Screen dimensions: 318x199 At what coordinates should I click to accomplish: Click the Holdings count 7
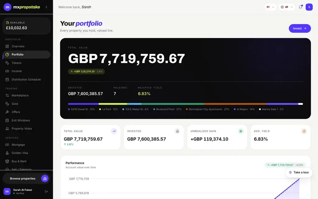pos(115,94)
